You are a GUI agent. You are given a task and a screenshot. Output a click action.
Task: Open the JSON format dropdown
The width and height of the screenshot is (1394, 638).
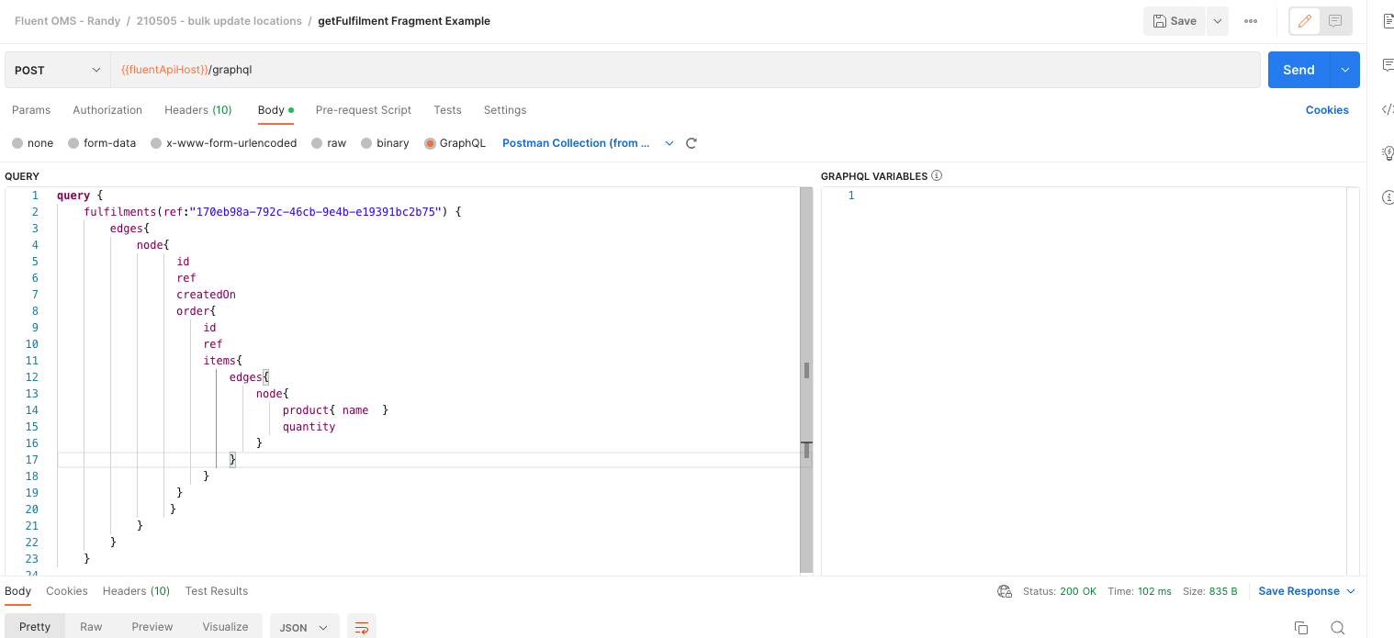click(x=304, y=627)
